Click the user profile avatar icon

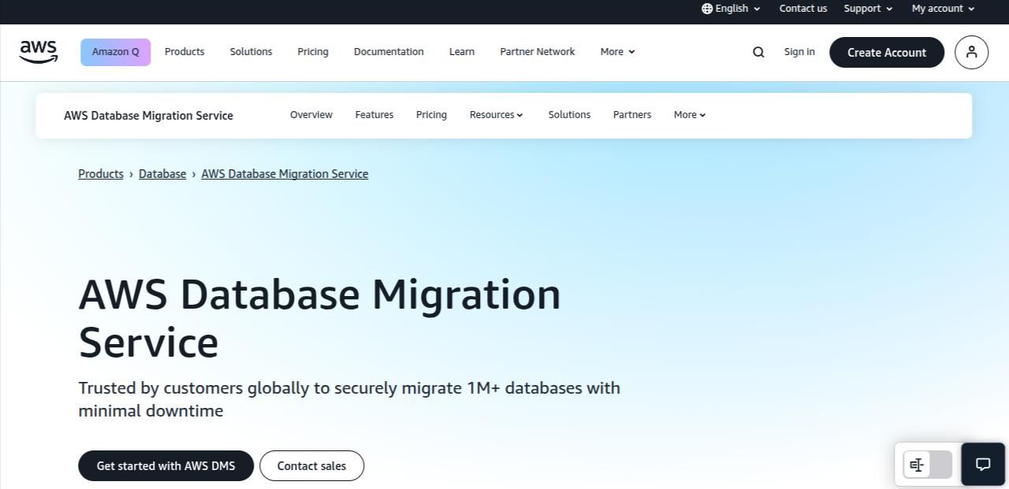[x=971, y=52]
